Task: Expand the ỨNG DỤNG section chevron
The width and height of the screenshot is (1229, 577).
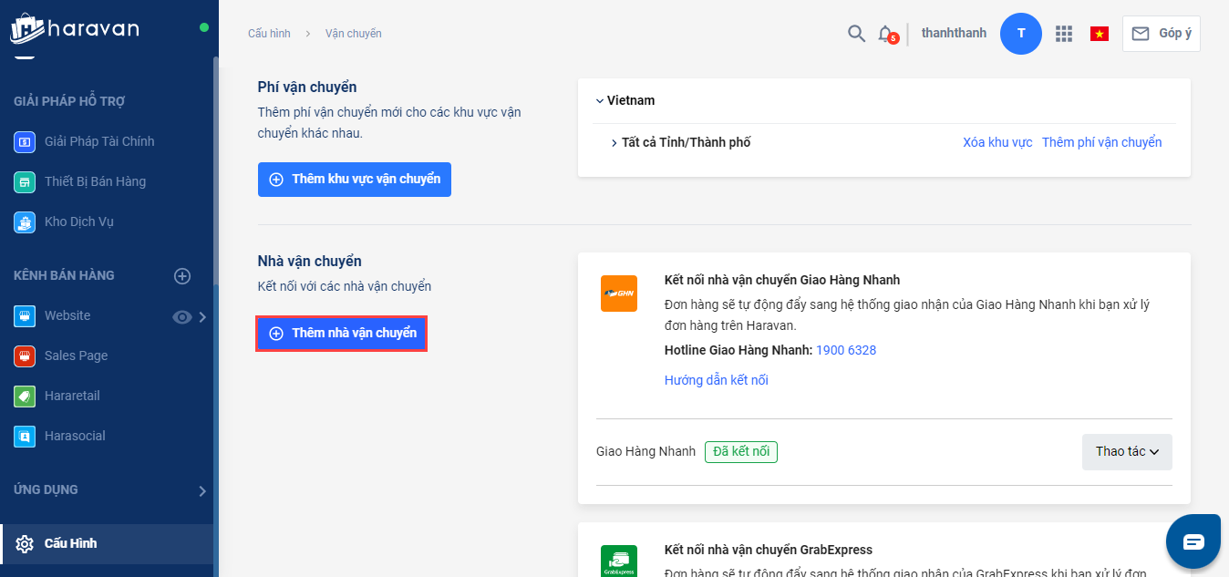Action: (202, 491)
